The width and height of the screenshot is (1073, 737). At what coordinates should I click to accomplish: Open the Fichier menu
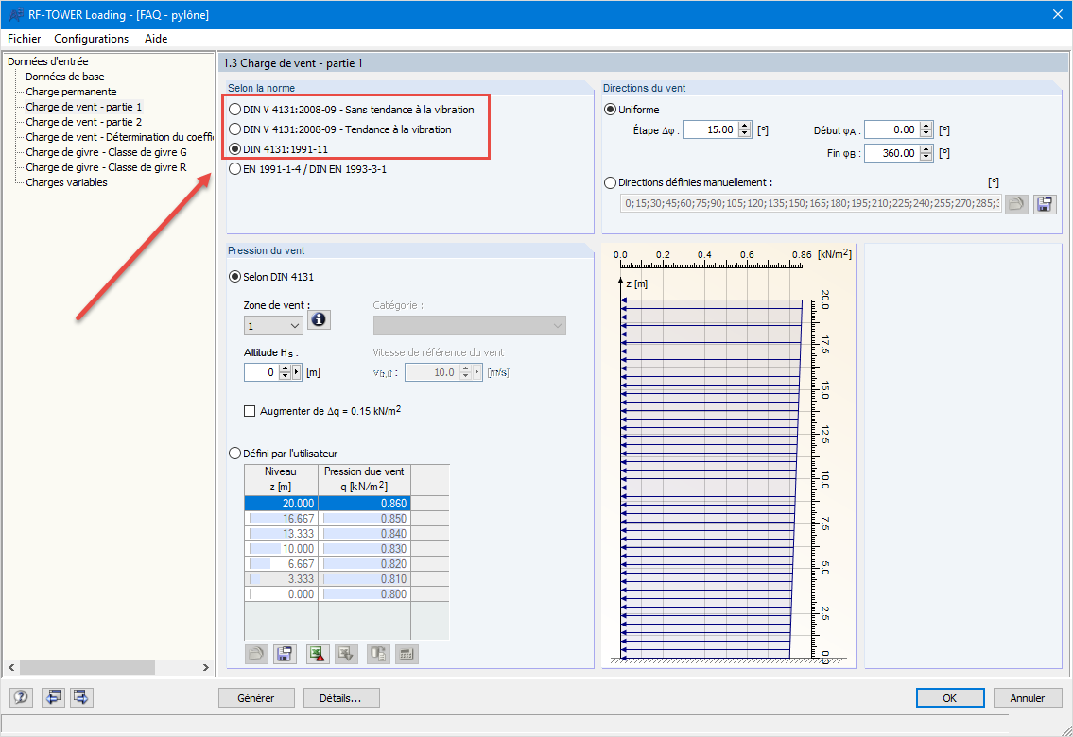click(x=24, y=39)
